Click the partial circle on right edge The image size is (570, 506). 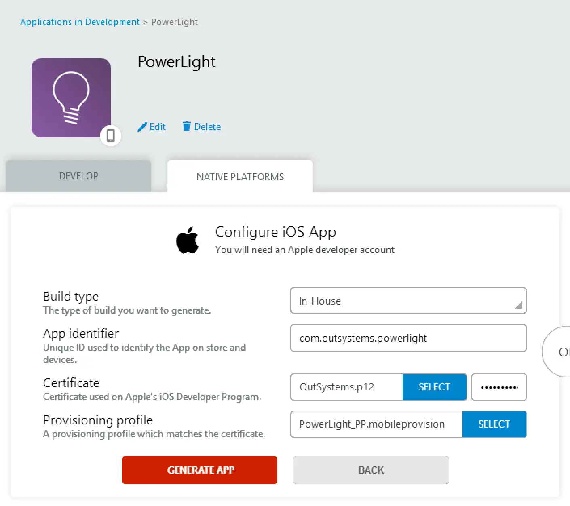click(556, 352)
